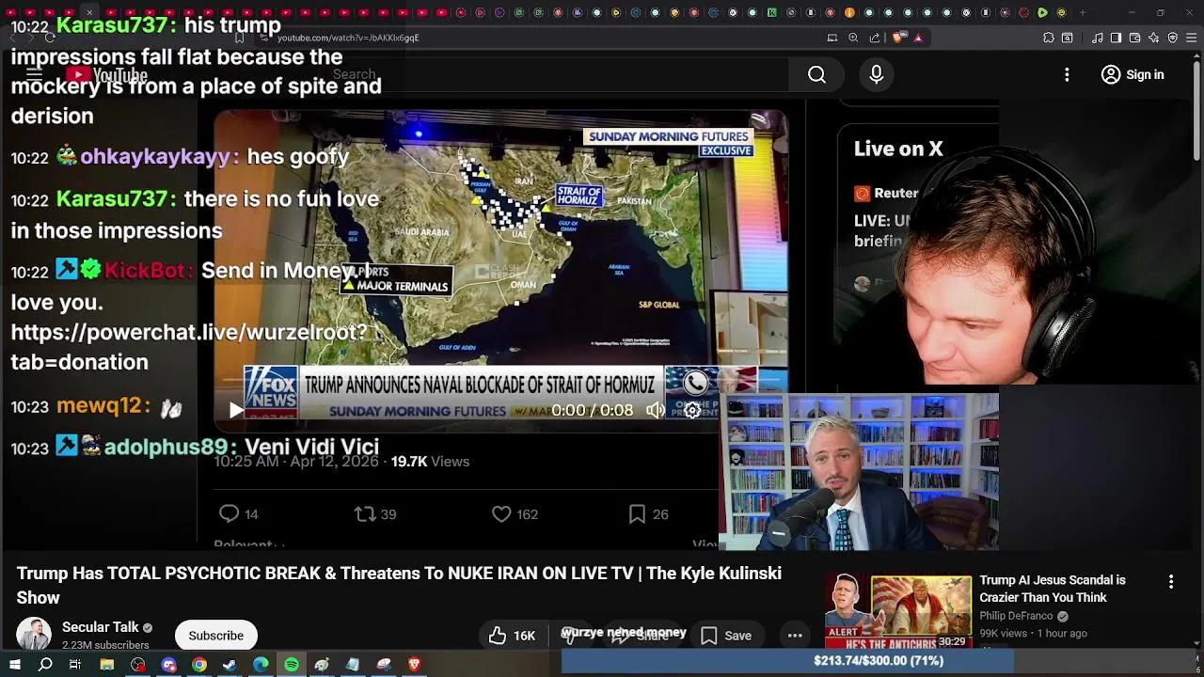
Task: Open more actions ellipsis under the video
Action: coord(795,636)
